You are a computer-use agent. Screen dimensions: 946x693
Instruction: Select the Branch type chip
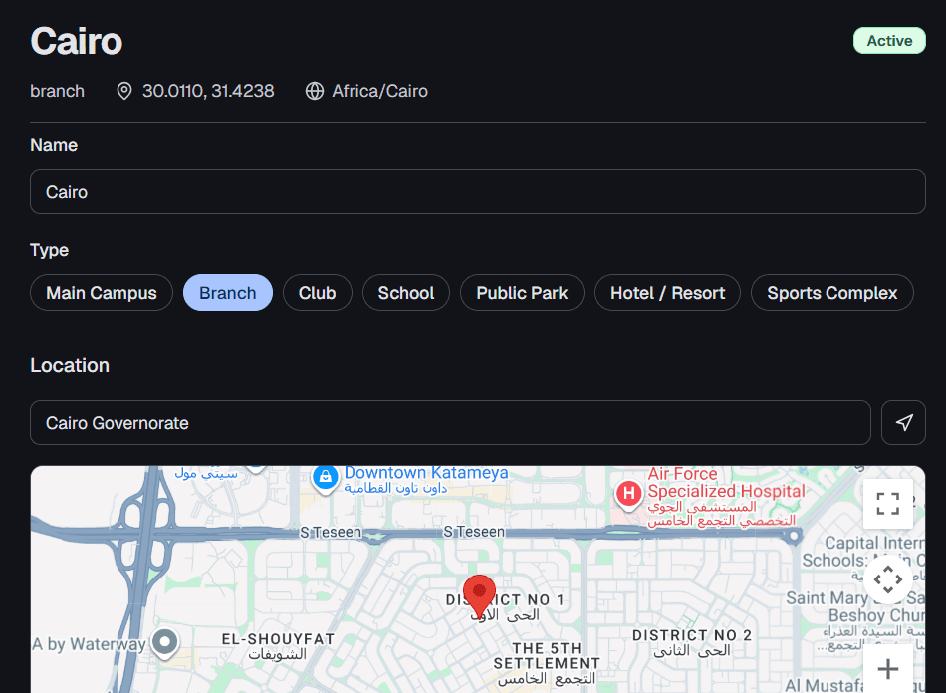pos(227,293)
